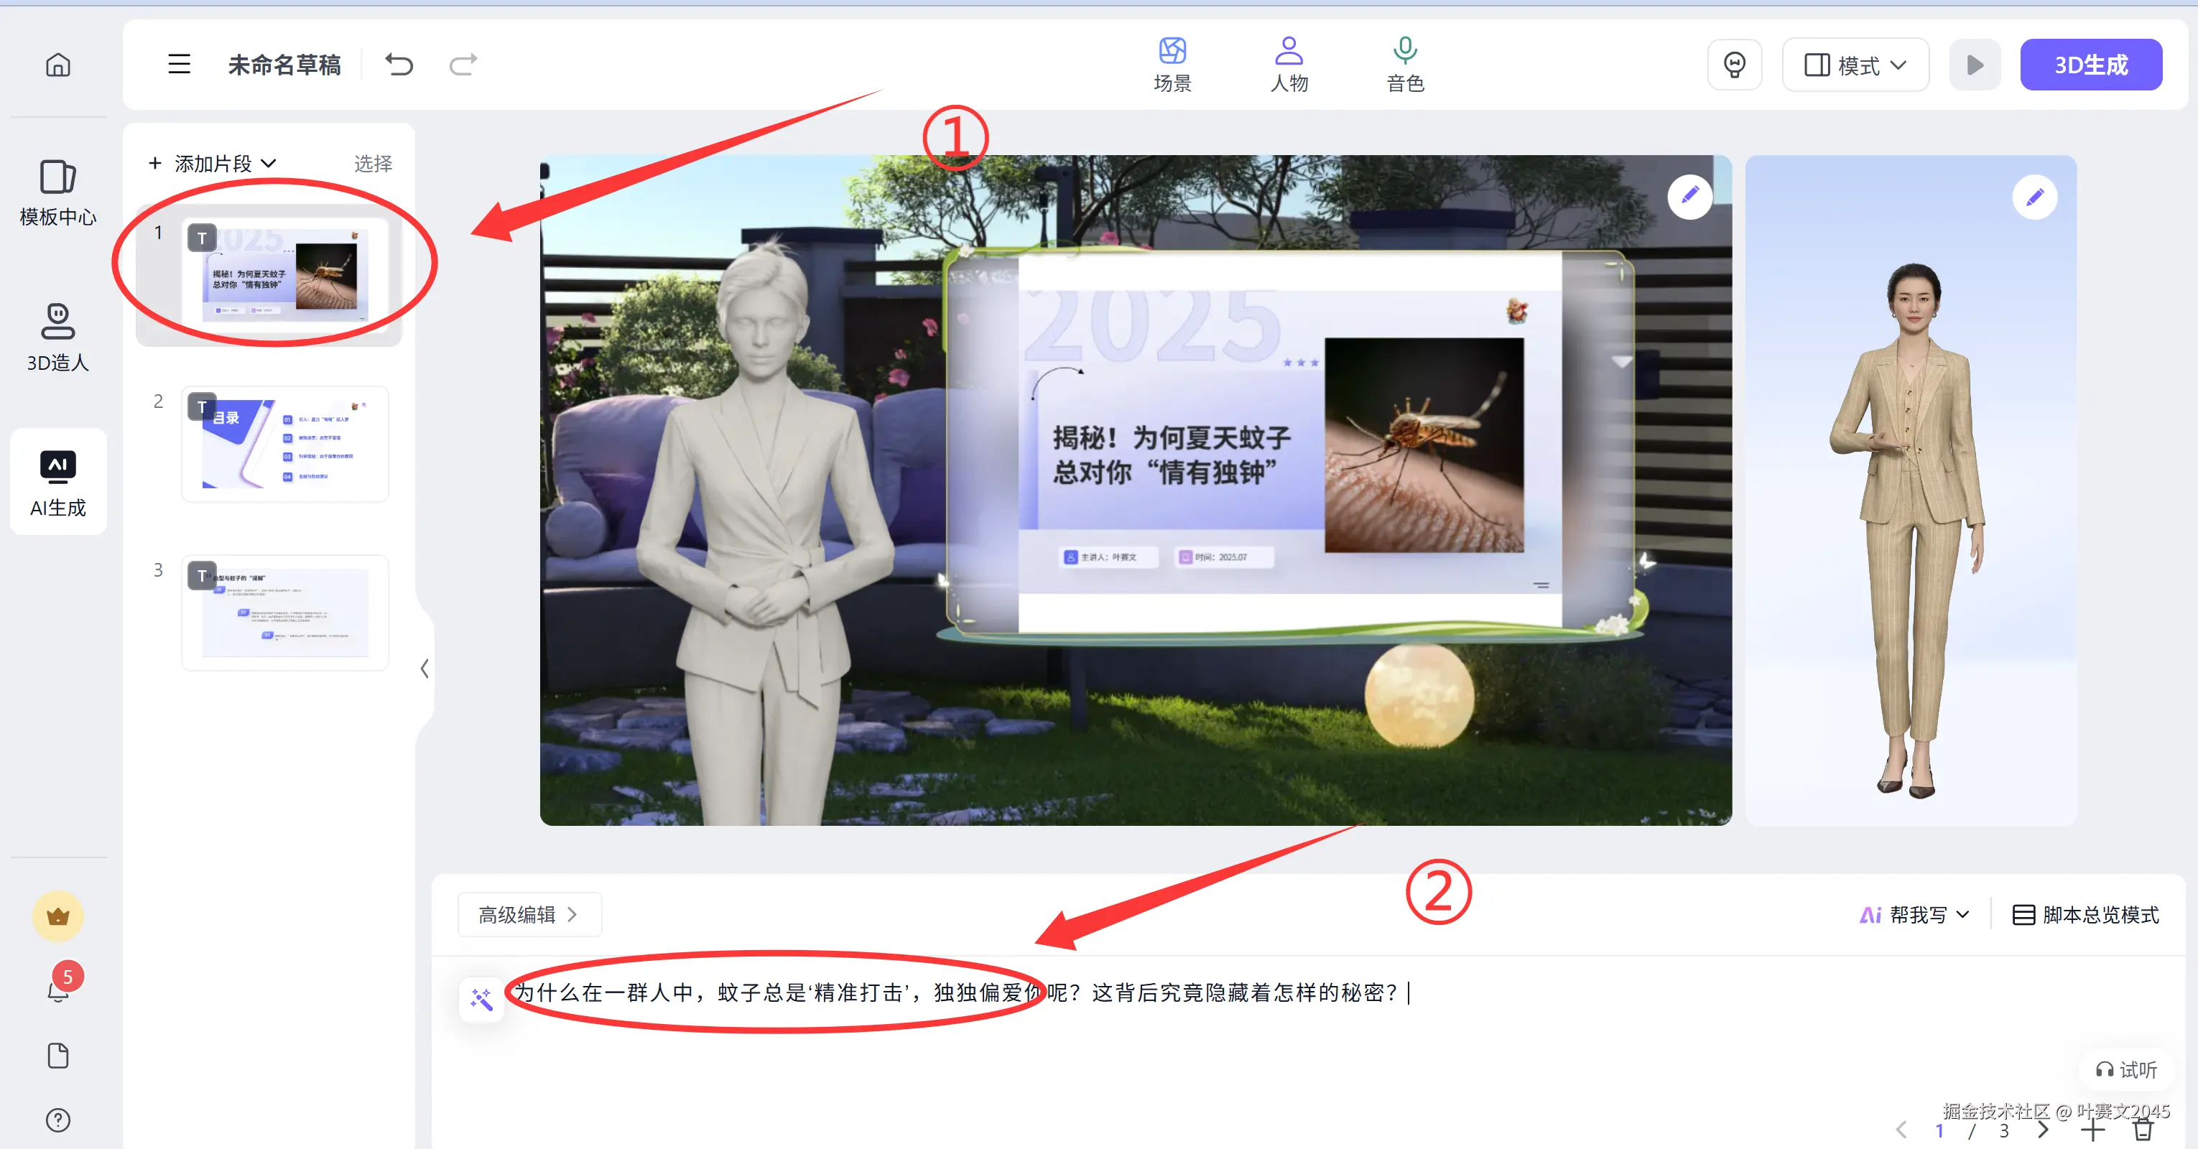Open the 人物 character panel
Screen dimensions: 2198x1149
(x=1289, y=65)
